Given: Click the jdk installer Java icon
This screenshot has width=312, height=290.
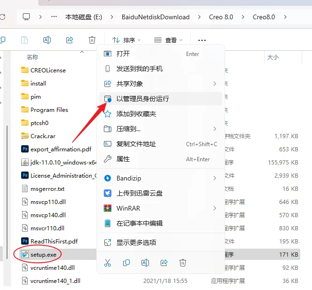Looking at the screenshot, I should coord(25,163).
